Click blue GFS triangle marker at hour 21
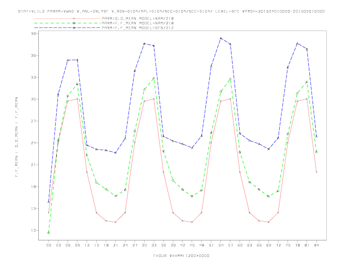The height and width of the screenshot is (267, 345). click(x=115, y=153)
